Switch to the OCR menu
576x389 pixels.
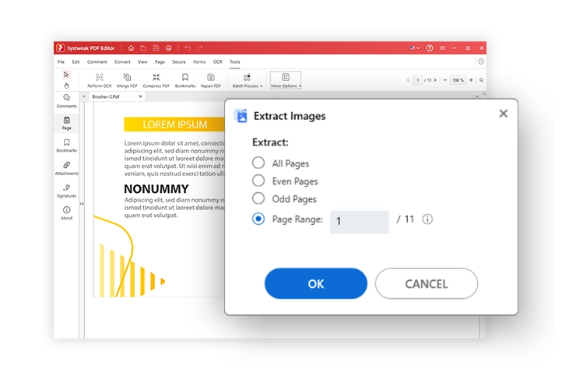pyautogui.click(x=217, y=61)
